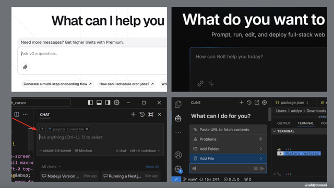Open Cursor chat history clock icon
Screen dimensions: 334x188
(142, 115)
